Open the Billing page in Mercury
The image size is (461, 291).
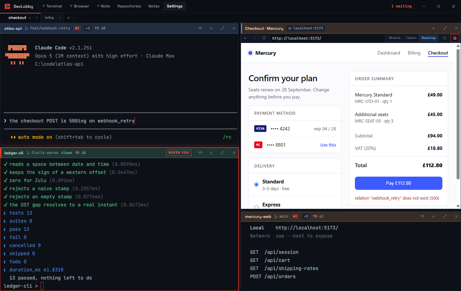click(414, 53)
